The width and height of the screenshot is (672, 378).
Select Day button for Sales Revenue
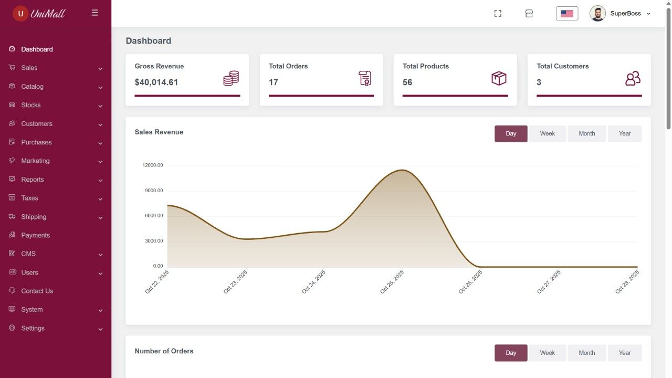coord(511,133)
